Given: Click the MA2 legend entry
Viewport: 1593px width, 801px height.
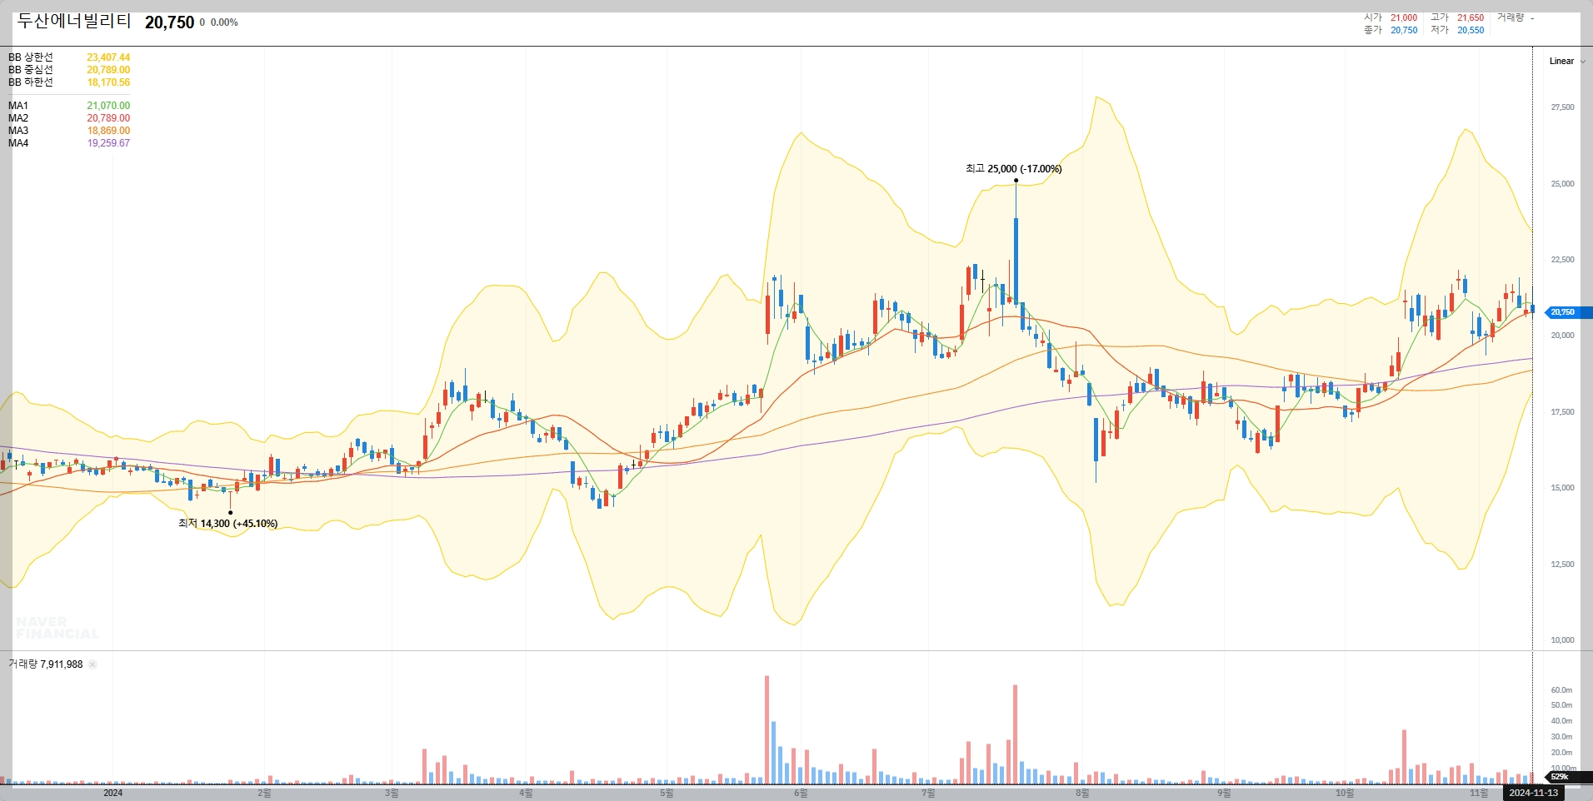Looking at the screenshot, I should tap(18, 118).
